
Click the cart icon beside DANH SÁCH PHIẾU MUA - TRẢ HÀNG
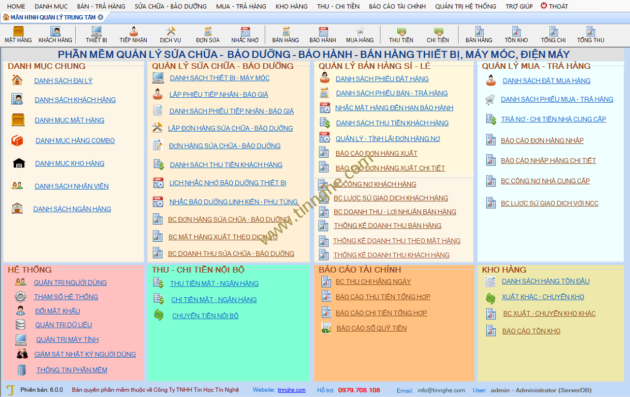tap(490, 100)
